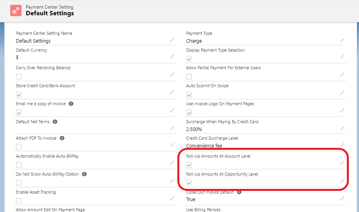The width and height of the screenshot is (359, 212).
Task: Edit Payment Center Setting Name pencil icon
Action: (x=172, y=40)
